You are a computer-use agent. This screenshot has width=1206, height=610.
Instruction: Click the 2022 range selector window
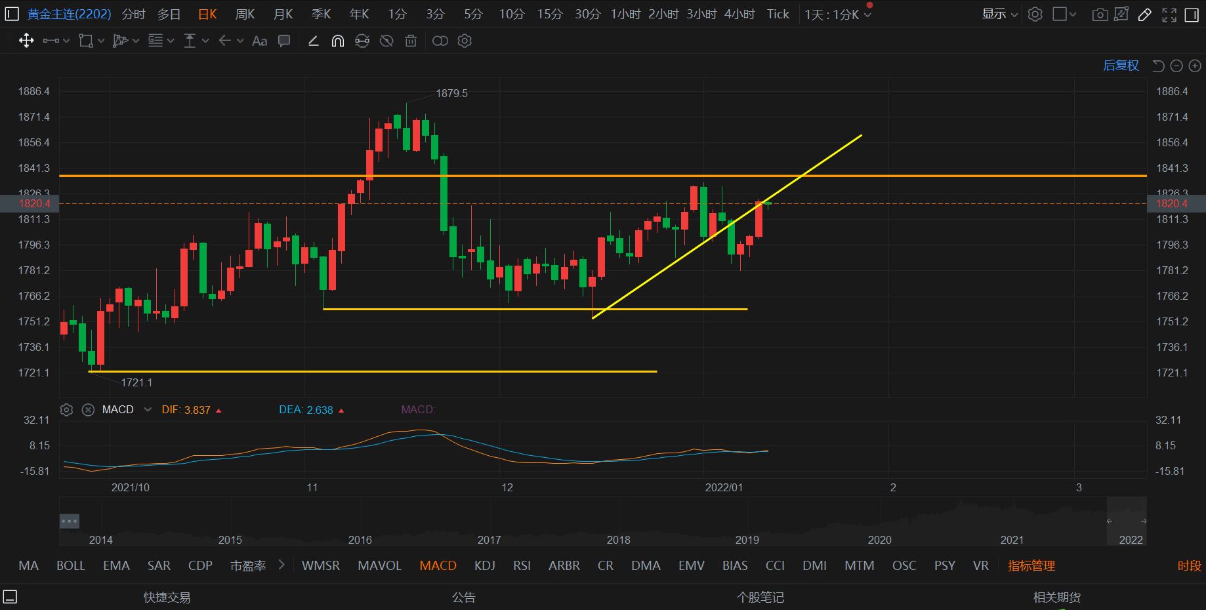(1127, 521)
